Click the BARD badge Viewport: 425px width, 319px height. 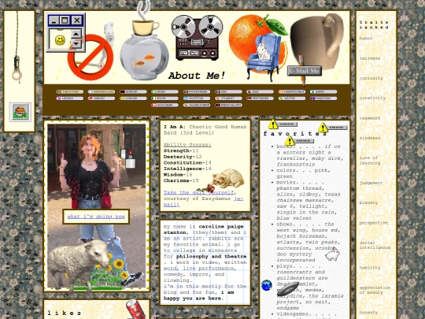(323, 91)
